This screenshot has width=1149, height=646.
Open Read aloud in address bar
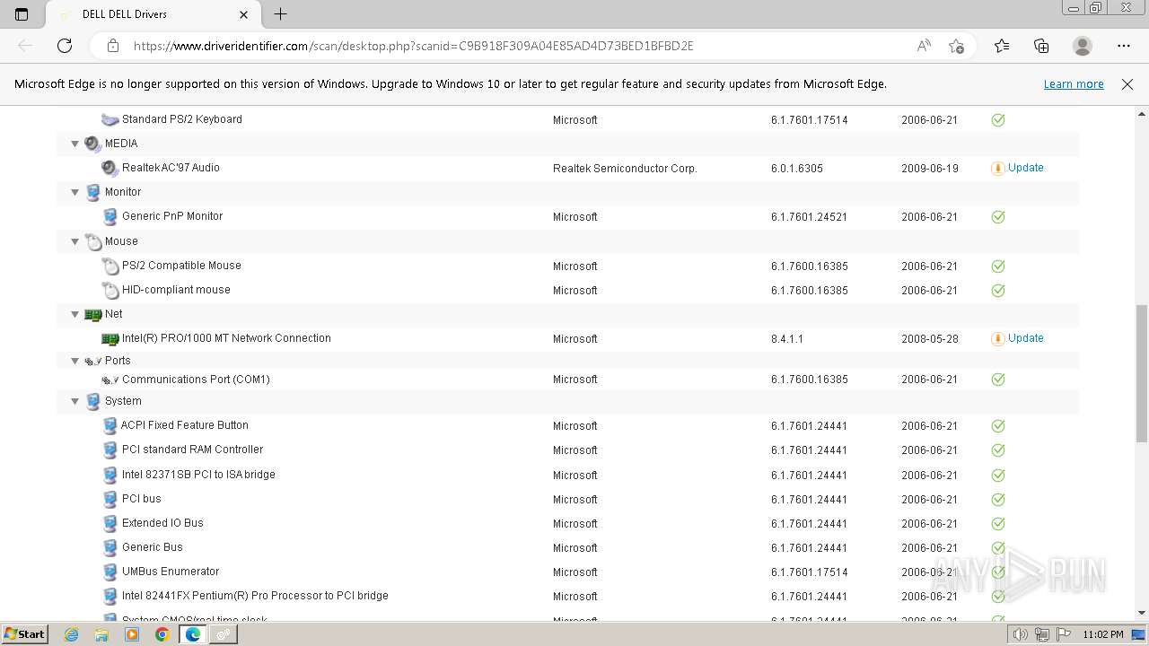[924, 46]
